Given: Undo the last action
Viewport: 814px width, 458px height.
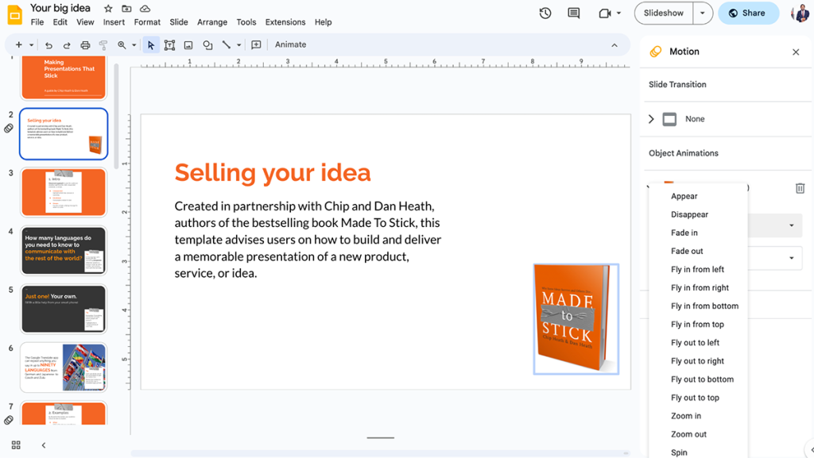Looking at the screenshot, I should pyautogui.click(x=48, y=44).
